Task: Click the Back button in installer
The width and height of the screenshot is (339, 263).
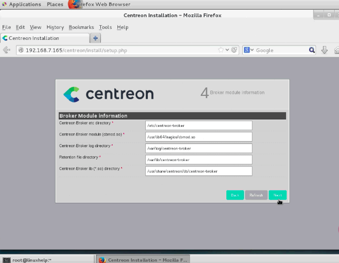Action: [x=235, y=195]
